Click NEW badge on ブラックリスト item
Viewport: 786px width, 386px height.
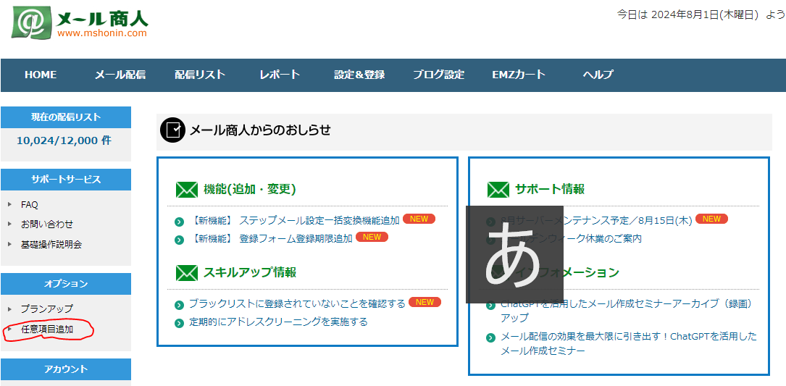coord(425,302)
